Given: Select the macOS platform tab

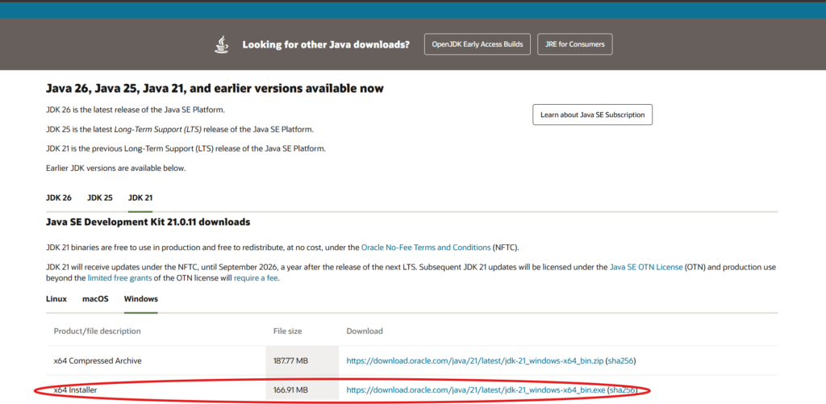Looking at the screenshot, I should [x=95, y=298].
